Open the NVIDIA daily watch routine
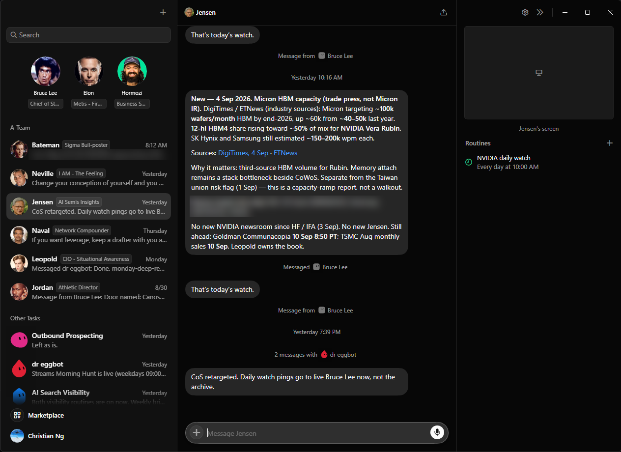 pyautogui.click(x=539, y=162)
